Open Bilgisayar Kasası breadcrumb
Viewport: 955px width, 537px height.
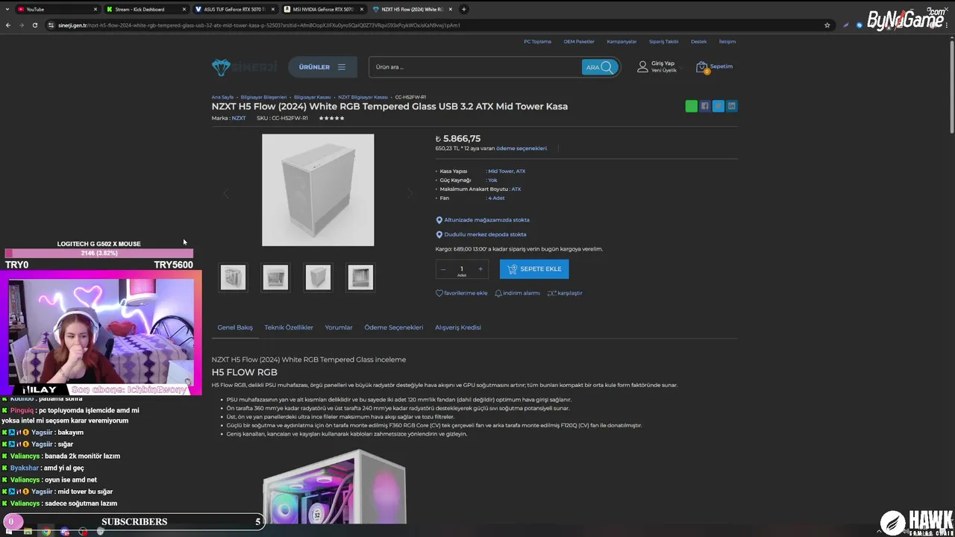(x=312, y=97)
